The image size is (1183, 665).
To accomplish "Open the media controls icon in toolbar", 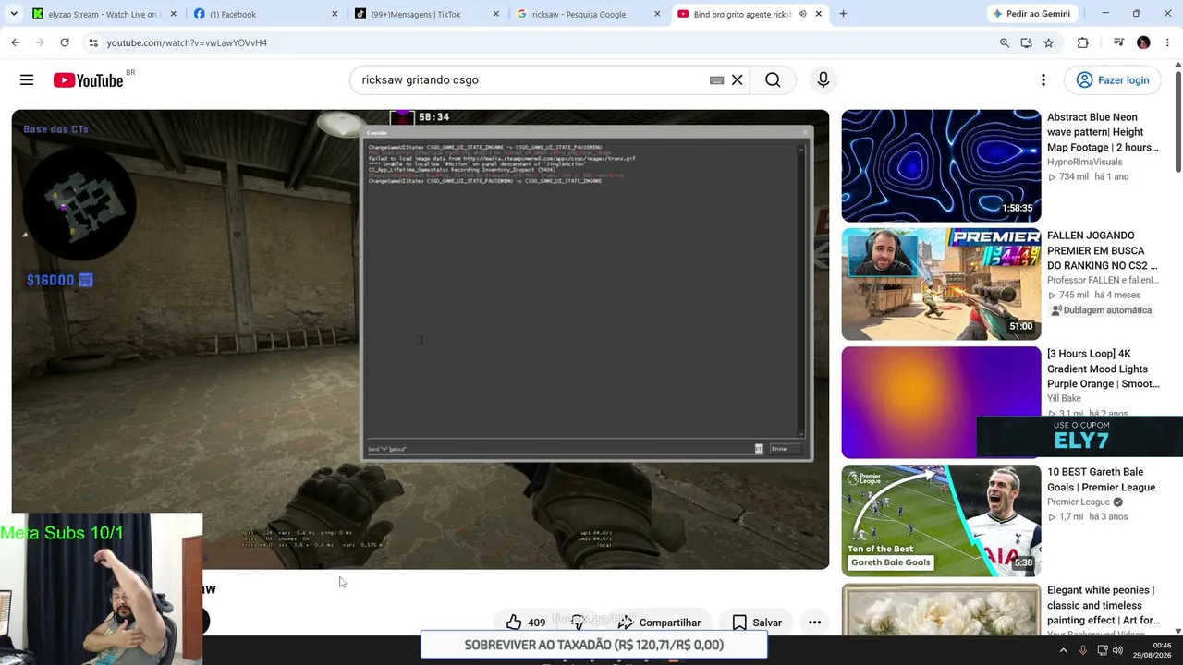I will coord(1118,42).
